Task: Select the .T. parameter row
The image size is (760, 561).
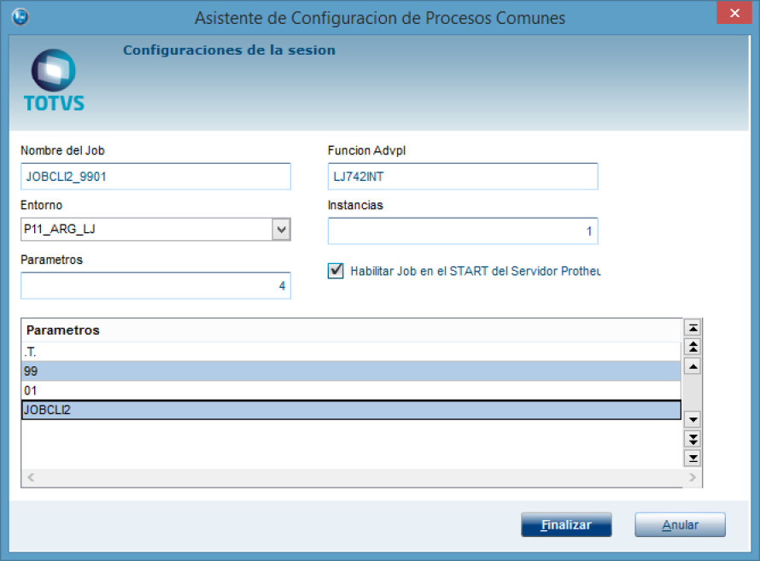Action: coord(350,351)
